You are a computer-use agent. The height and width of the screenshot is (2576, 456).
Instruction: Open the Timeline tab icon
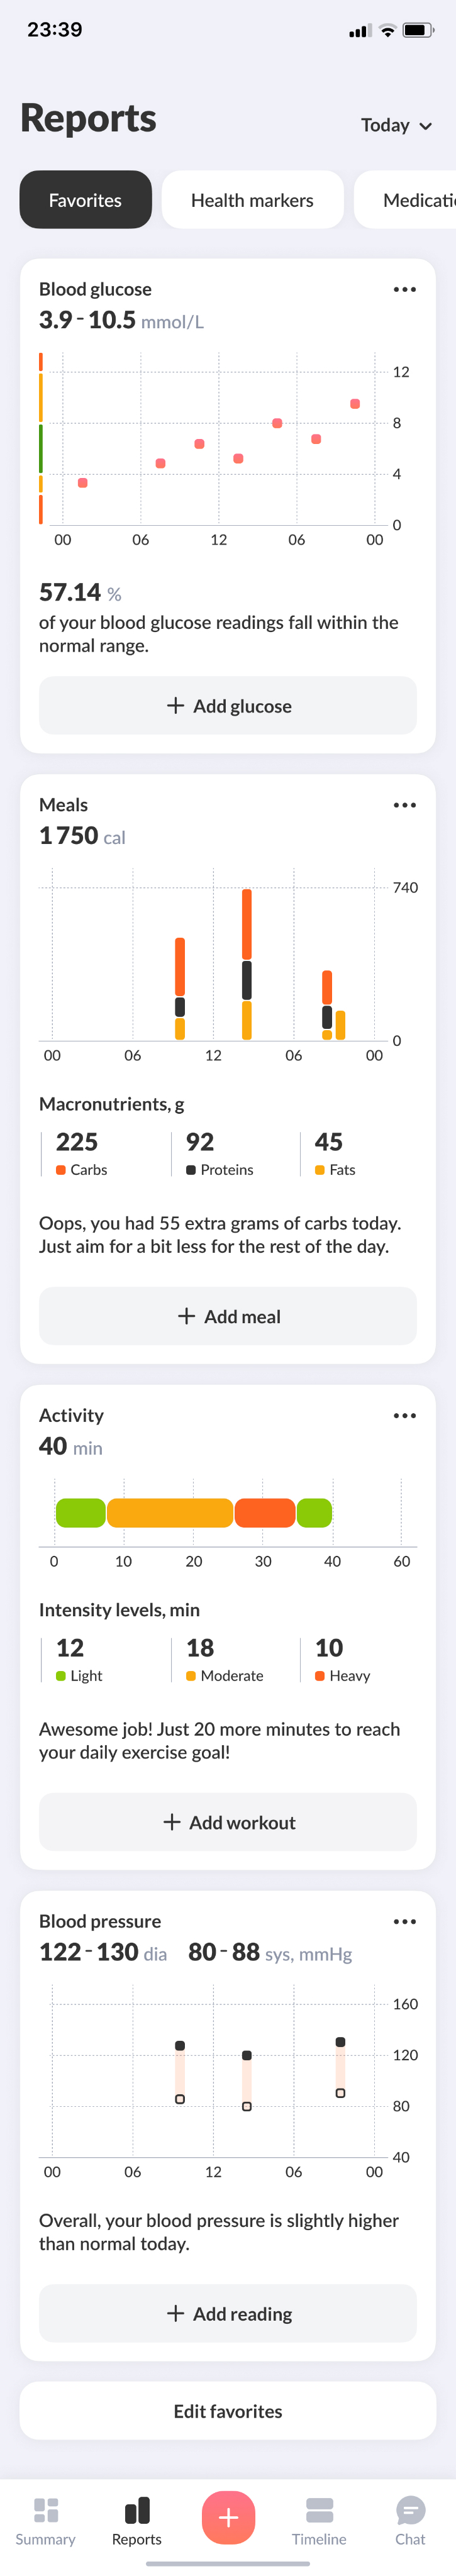(319, 2509)
